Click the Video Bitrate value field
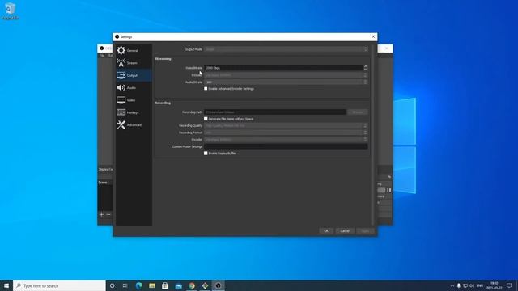Viewport: 518px width, 291px height. click(283, 68)
